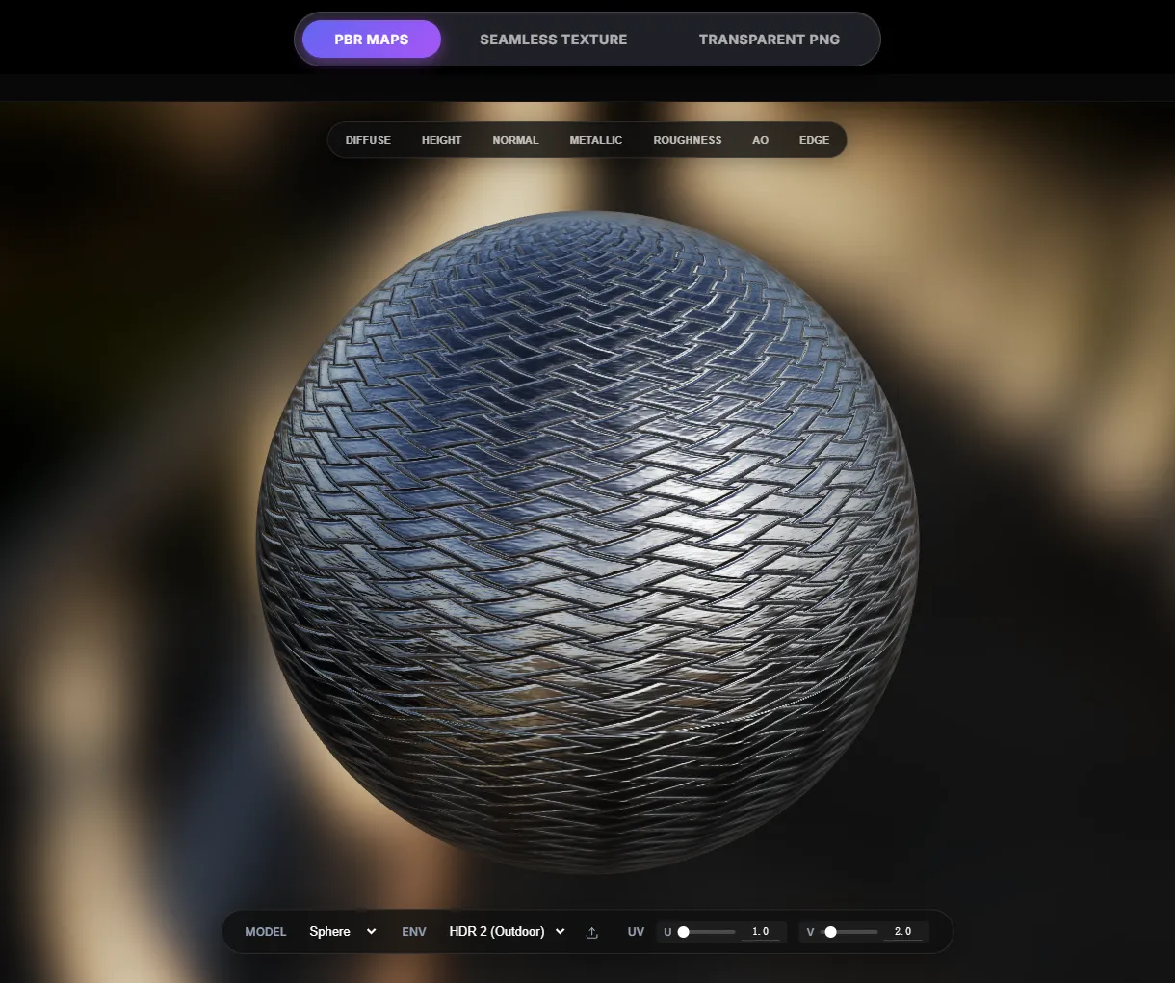
Task: Click the chevron next to HDR 2 (Outdoor)
Action: 560,932
